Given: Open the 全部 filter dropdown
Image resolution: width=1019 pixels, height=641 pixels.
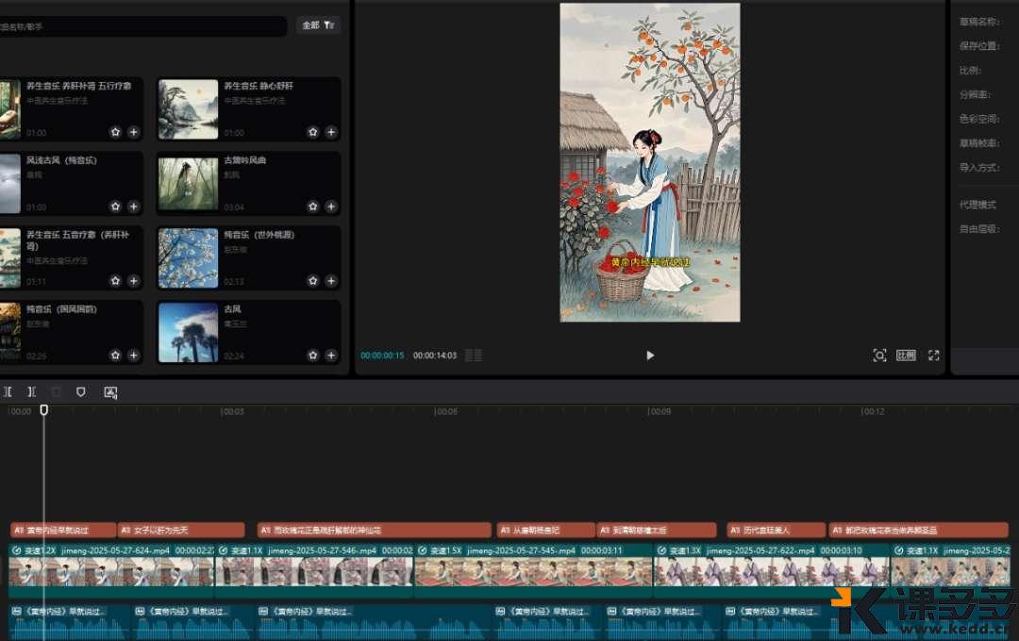Looking at the screenshot, I should (318, 25).
